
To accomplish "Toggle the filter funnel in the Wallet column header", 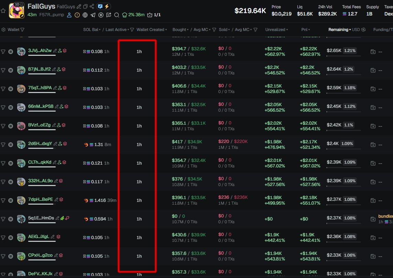I will coord(22,30).
